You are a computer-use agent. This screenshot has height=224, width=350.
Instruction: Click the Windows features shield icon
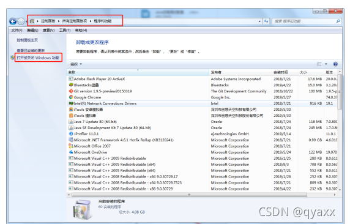[12, 58]
